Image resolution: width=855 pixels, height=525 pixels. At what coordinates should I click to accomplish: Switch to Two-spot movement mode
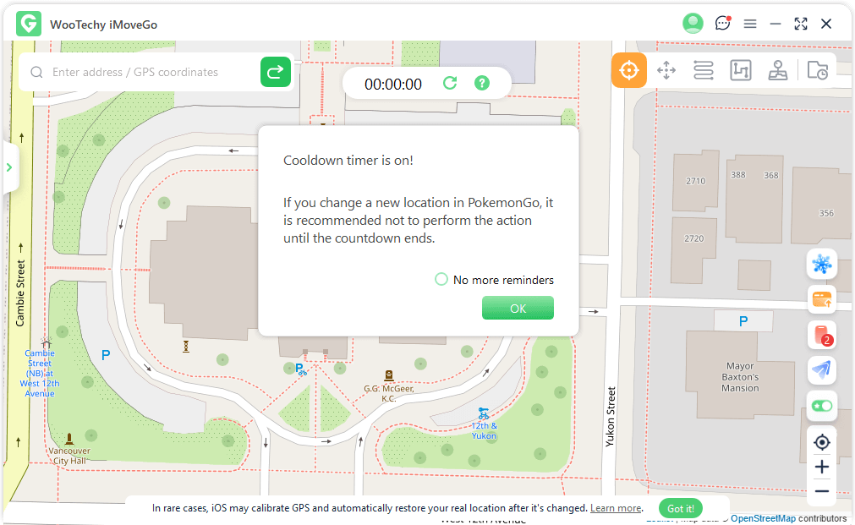(666, 70)
